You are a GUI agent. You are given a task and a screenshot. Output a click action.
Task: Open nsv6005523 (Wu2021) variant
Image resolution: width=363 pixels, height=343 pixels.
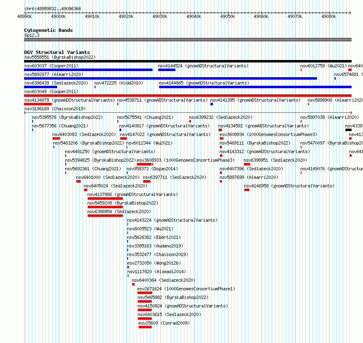point(150,229)
